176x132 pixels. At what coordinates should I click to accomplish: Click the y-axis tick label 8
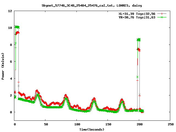point(11,45)
